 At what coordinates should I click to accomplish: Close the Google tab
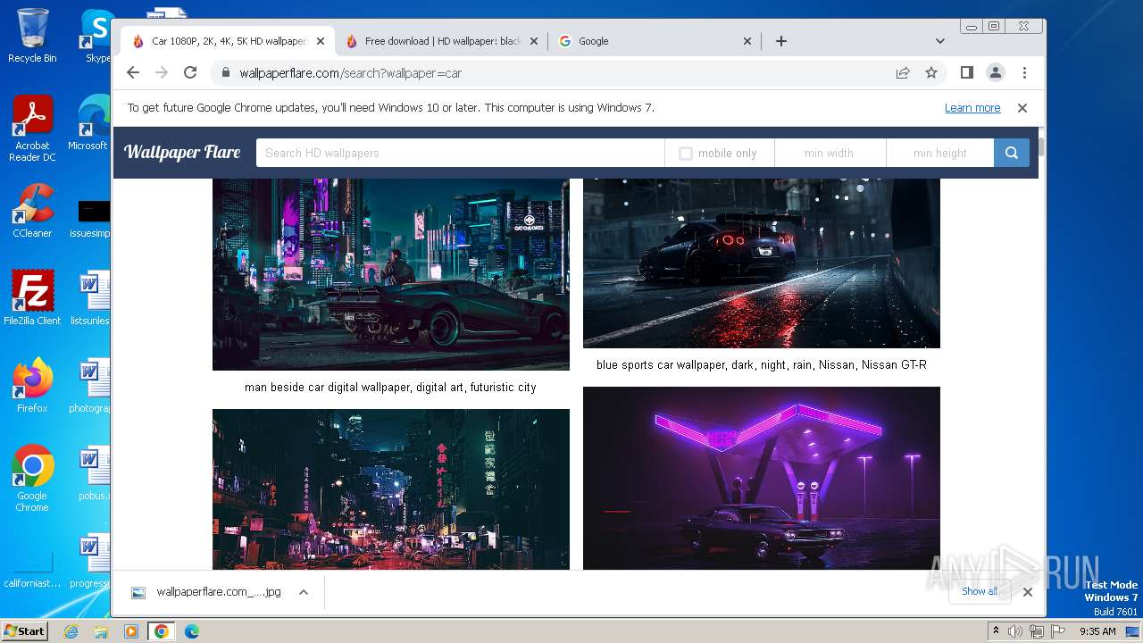pos(747,41)
